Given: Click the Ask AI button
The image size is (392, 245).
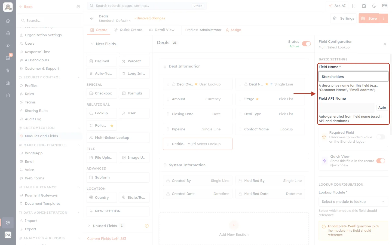Looking at the screenshot, I should 337,6.
